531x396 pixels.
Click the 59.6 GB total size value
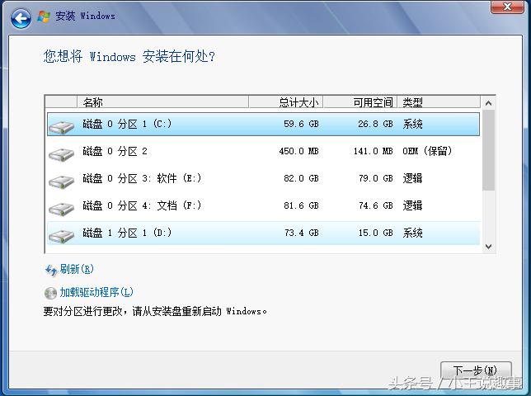tap(301, 124)
